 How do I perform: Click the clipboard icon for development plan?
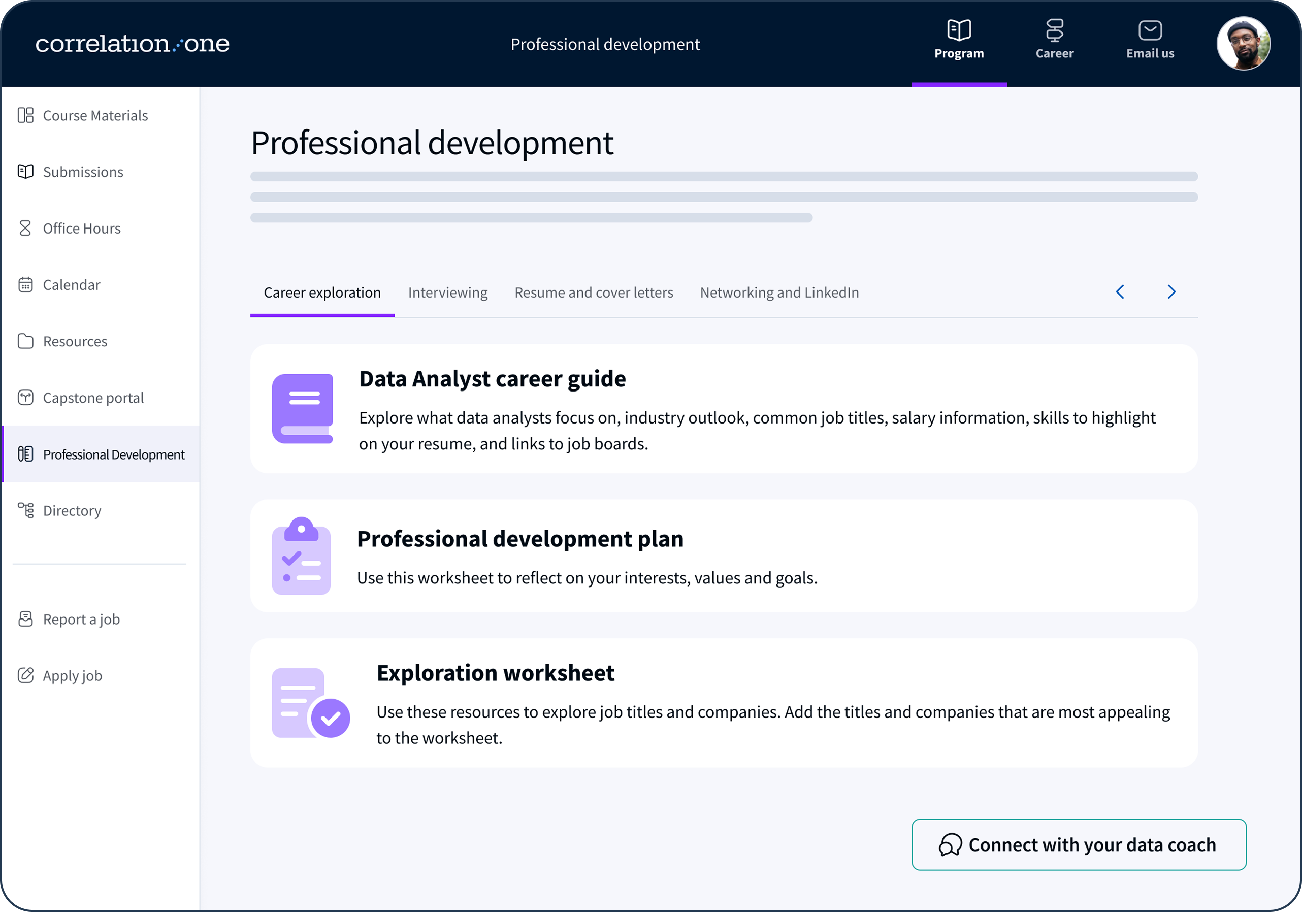pos(301,556)
